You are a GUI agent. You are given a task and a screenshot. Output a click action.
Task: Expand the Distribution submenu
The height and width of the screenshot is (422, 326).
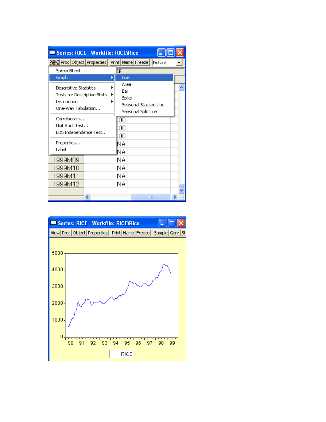point(82,101)
